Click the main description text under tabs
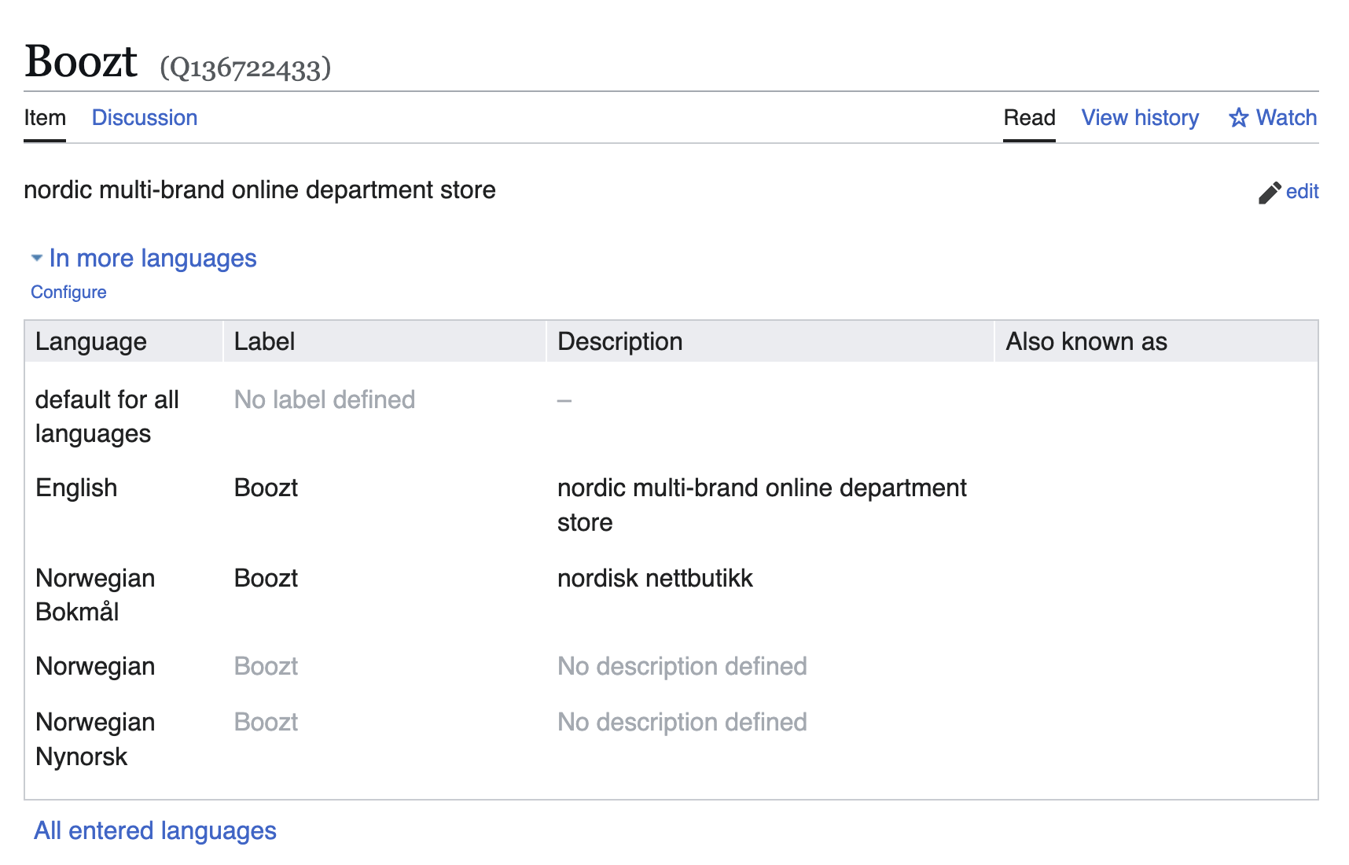Image resolution: width=1349 pixels, height=865 pixels. click(x=259, y=190)
